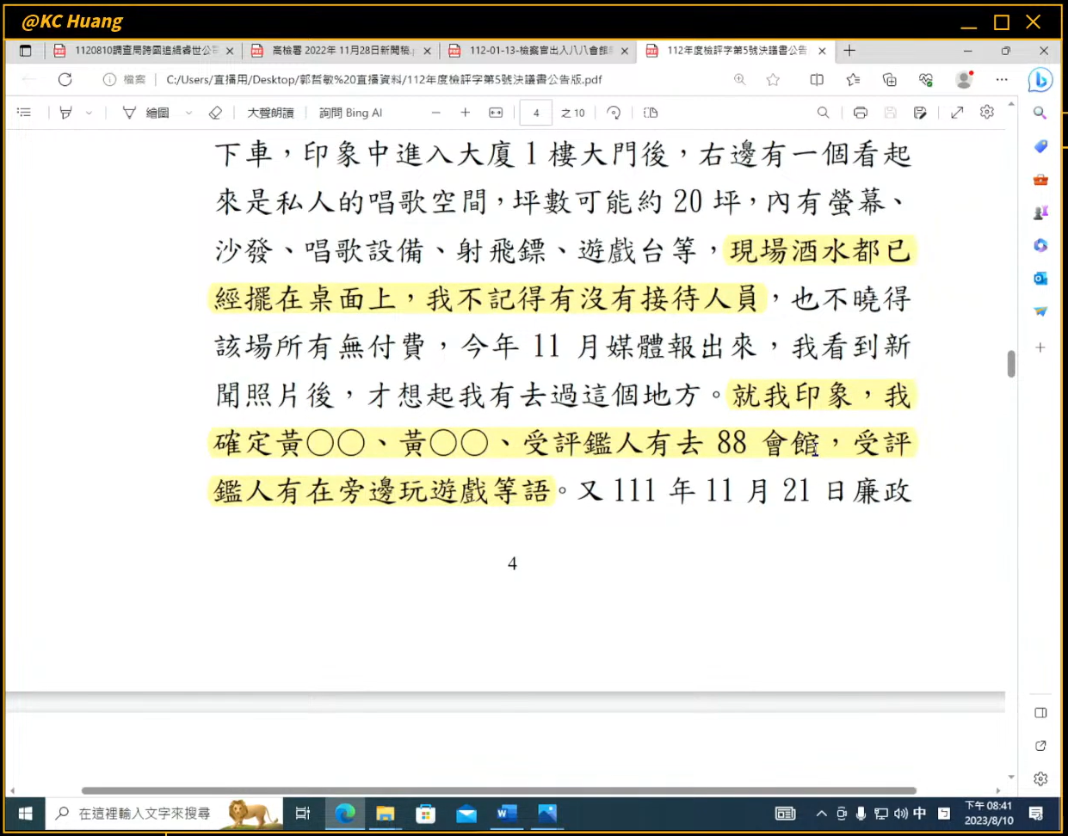Toggle the split screen view

[817, 80]
